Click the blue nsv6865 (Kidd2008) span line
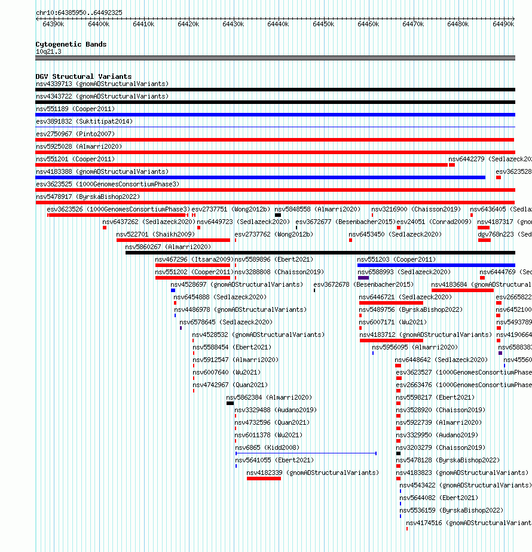 [306, 453]
